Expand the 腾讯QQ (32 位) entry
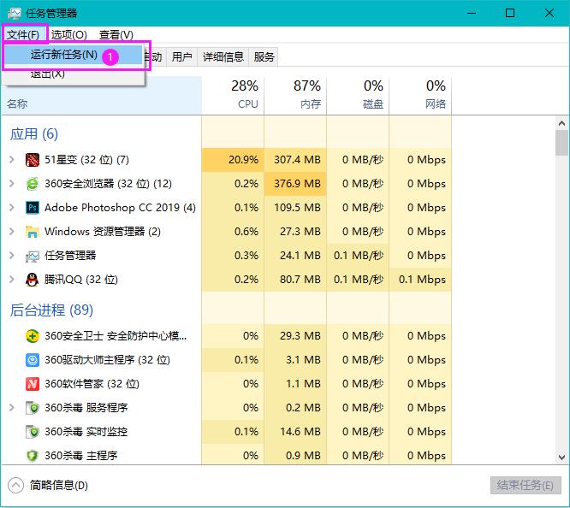The image size is (570, 508). 12,280
